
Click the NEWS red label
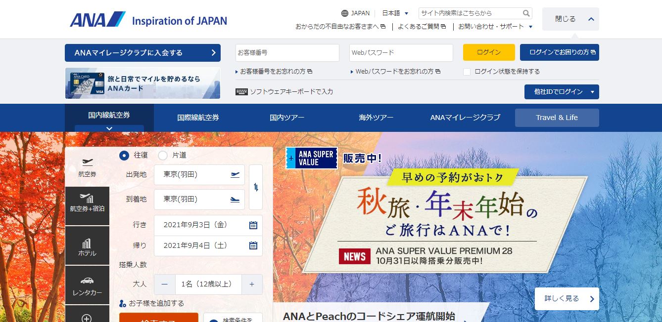point(355,256)
